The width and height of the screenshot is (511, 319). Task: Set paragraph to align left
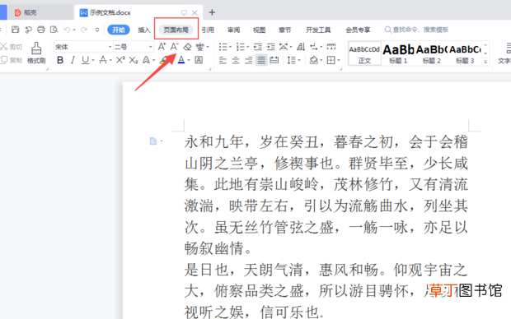pyautogui.click(x=223, y=60)
